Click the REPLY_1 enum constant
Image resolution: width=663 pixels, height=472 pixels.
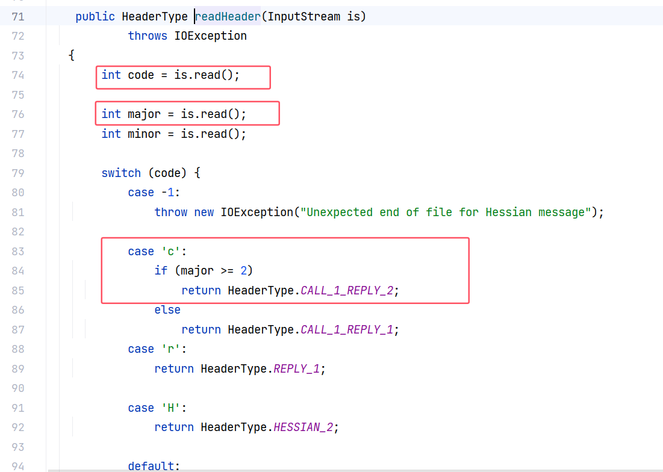click(x=297, y=369)
